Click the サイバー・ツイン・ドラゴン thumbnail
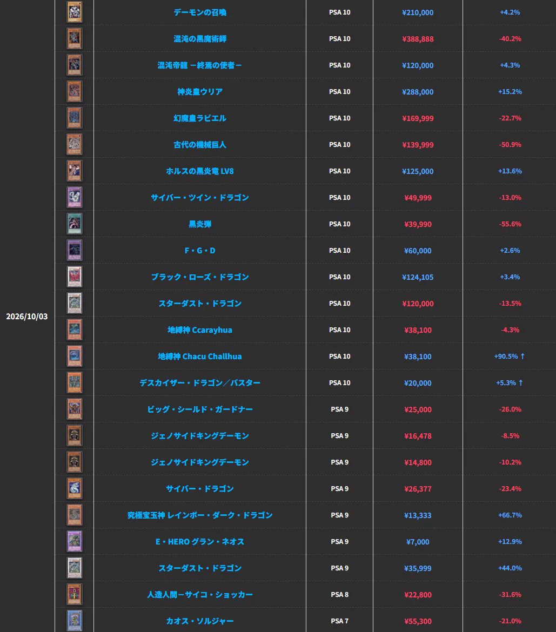 pyautogui.click(x=74, y=198)
